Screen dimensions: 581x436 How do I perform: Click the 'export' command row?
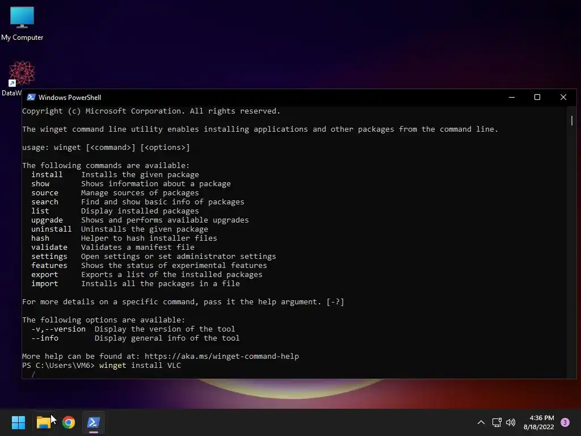(x=147, y=275)
